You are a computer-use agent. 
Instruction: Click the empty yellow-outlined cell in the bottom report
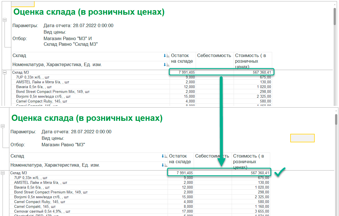302,138
